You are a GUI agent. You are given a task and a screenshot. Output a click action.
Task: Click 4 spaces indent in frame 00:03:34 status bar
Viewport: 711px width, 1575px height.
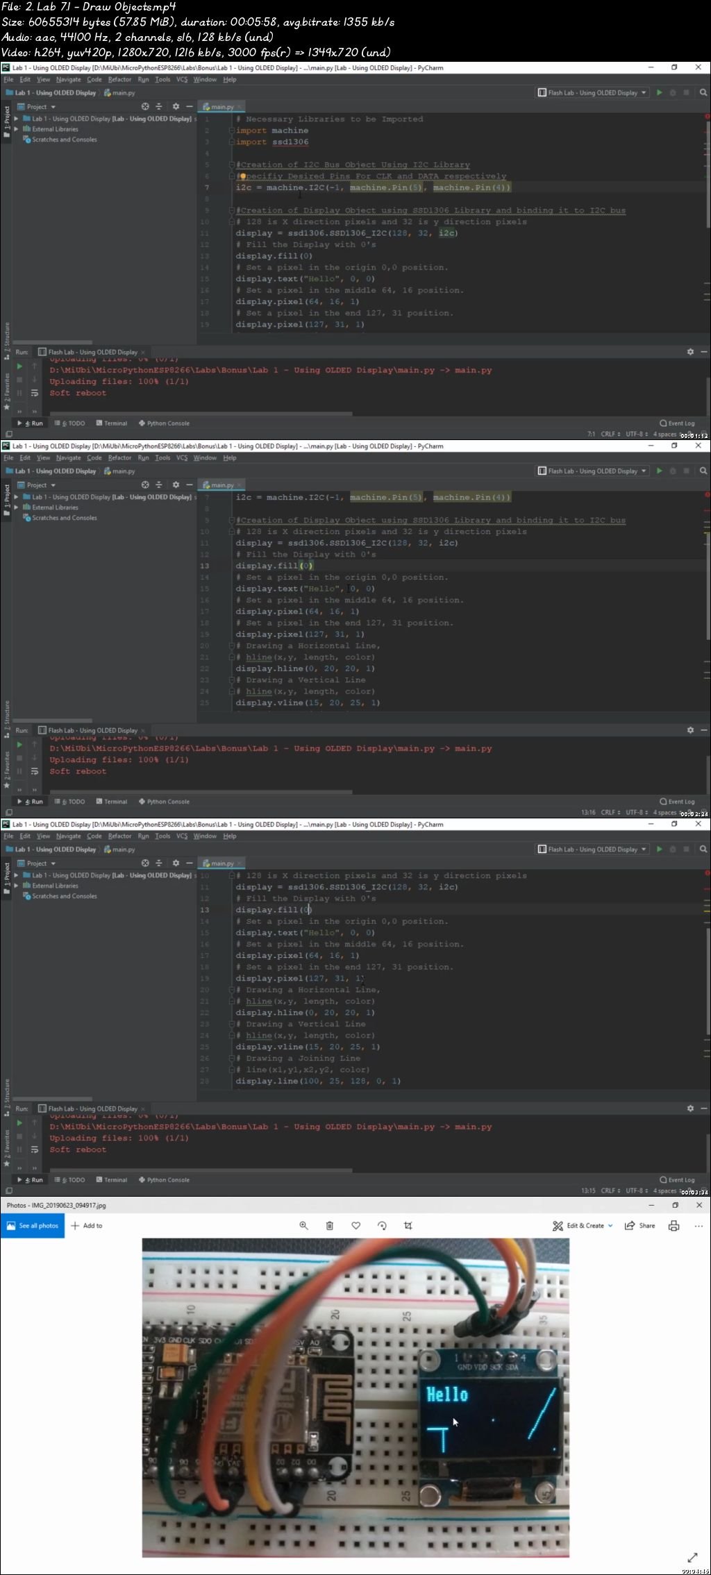coord(665,1190)
